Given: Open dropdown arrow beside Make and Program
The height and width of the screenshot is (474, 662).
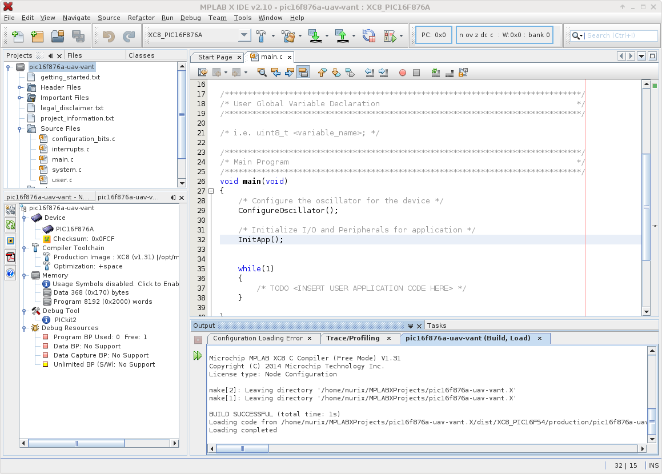Looking at the screenshot, I should tap(327, 36).
